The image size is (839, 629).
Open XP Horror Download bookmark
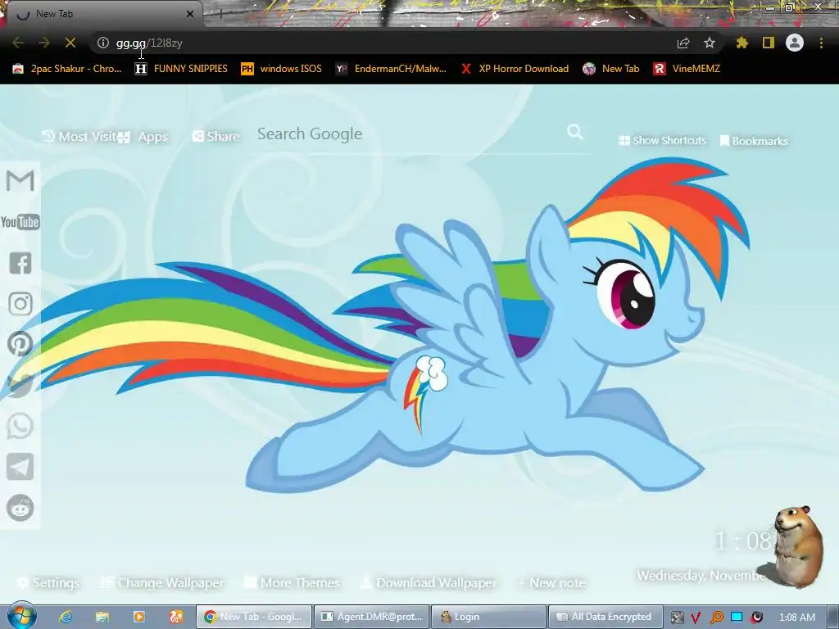pyautogui.click(x=515, y=69)
